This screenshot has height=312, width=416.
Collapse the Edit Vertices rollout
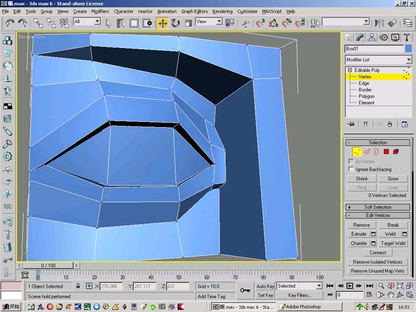[x=378, y=215]
